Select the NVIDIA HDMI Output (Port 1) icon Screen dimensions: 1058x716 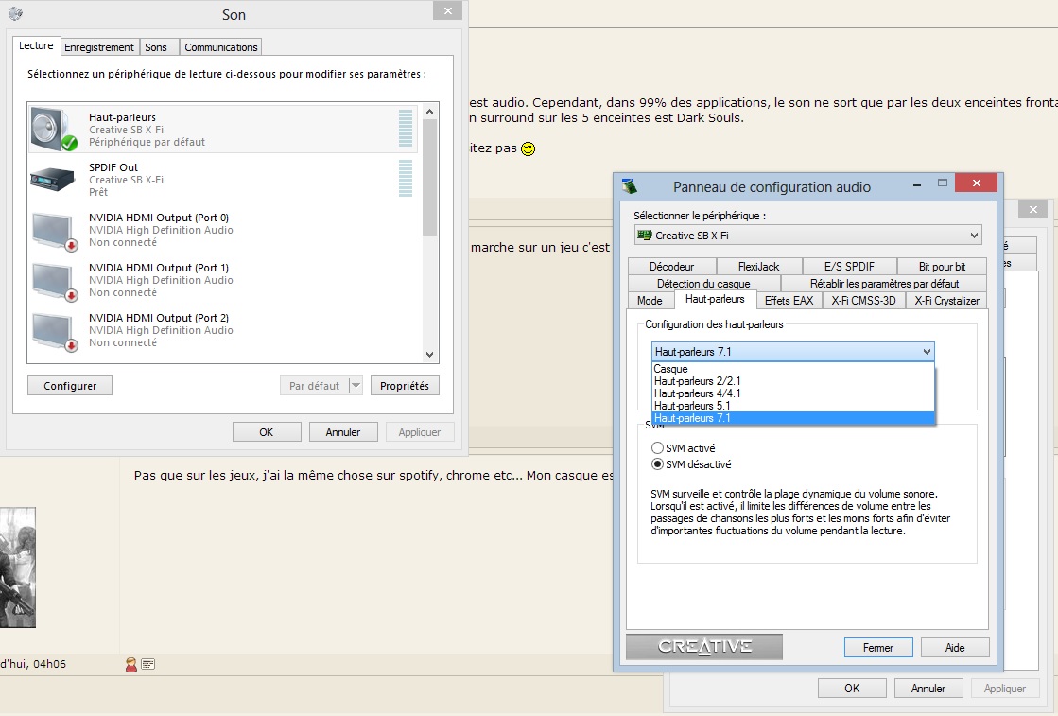[54, 281]
